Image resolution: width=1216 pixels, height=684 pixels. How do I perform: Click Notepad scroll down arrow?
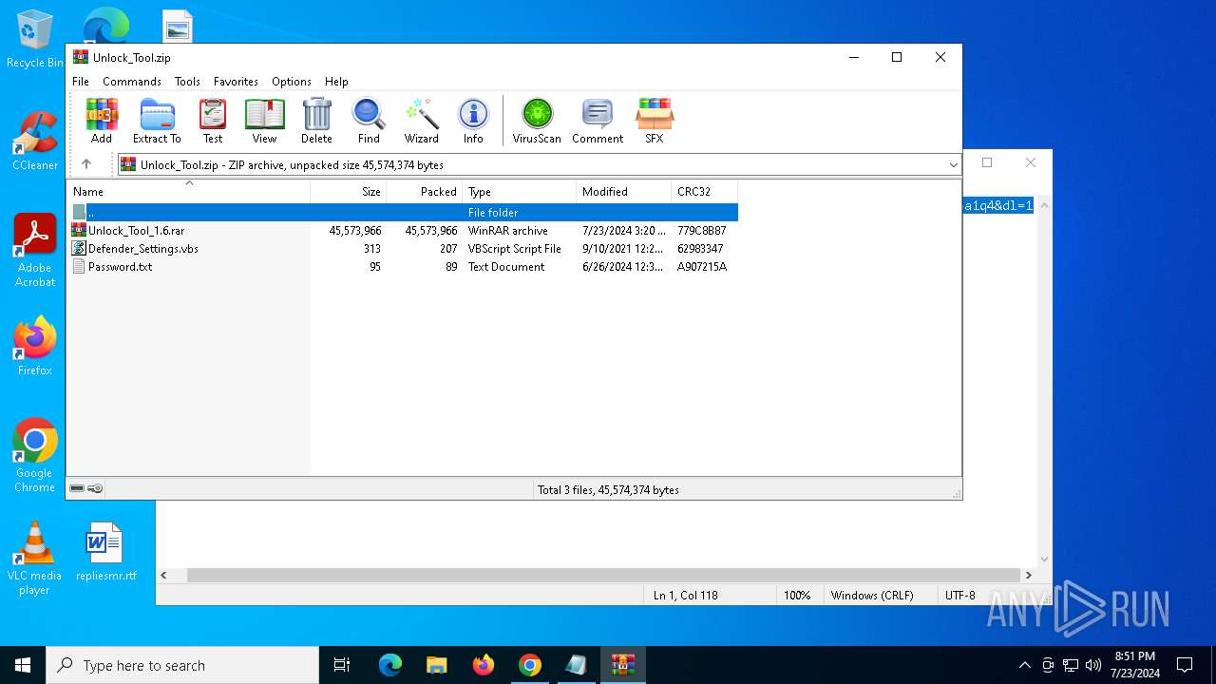coord(1044,560)
